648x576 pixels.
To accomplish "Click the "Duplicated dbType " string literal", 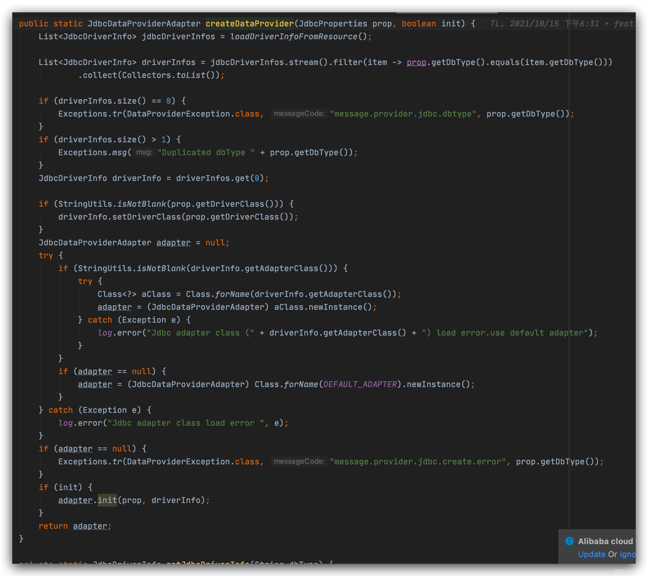I will click(206, 153).
